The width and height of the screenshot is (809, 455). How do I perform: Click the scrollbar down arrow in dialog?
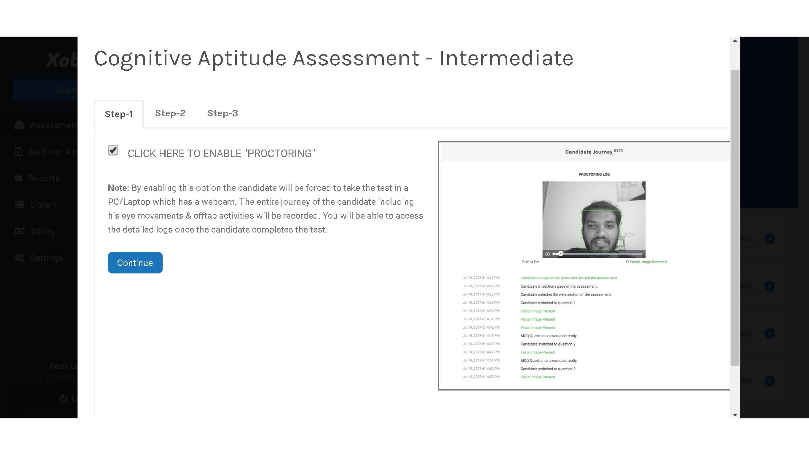click(x=735, y=415)
